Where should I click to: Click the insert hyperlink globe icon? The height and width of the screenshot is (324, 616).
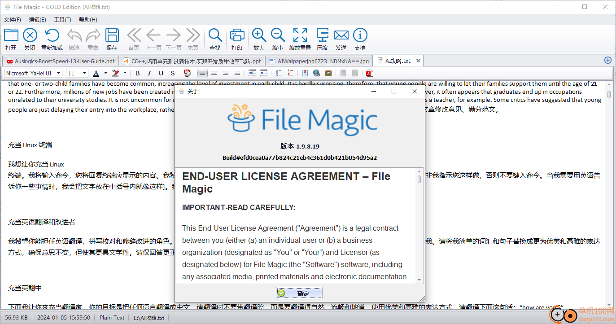tap(316, 73)
